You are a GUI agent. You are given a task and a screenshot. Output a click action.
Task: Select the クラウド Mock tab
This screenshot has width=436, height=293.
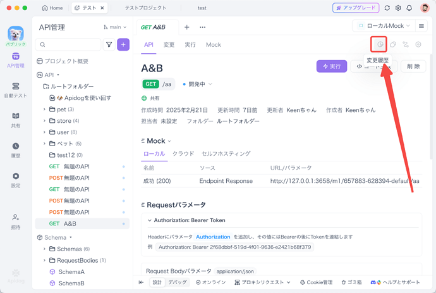[183, 154]
